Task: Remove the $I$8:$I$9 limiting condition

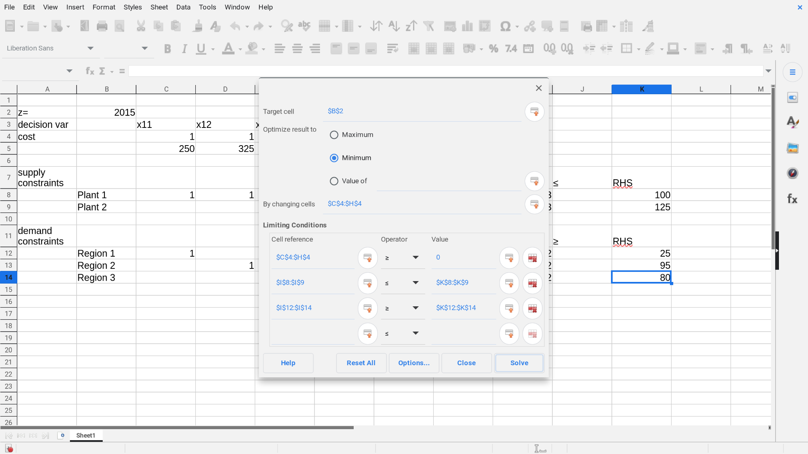Action: (x=532, y=283)
